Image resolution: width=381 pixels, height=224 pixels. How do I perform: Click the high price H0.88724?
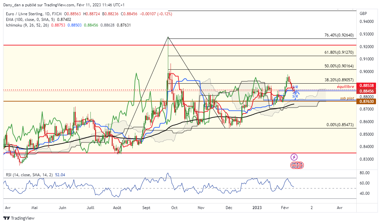[91, 14]
